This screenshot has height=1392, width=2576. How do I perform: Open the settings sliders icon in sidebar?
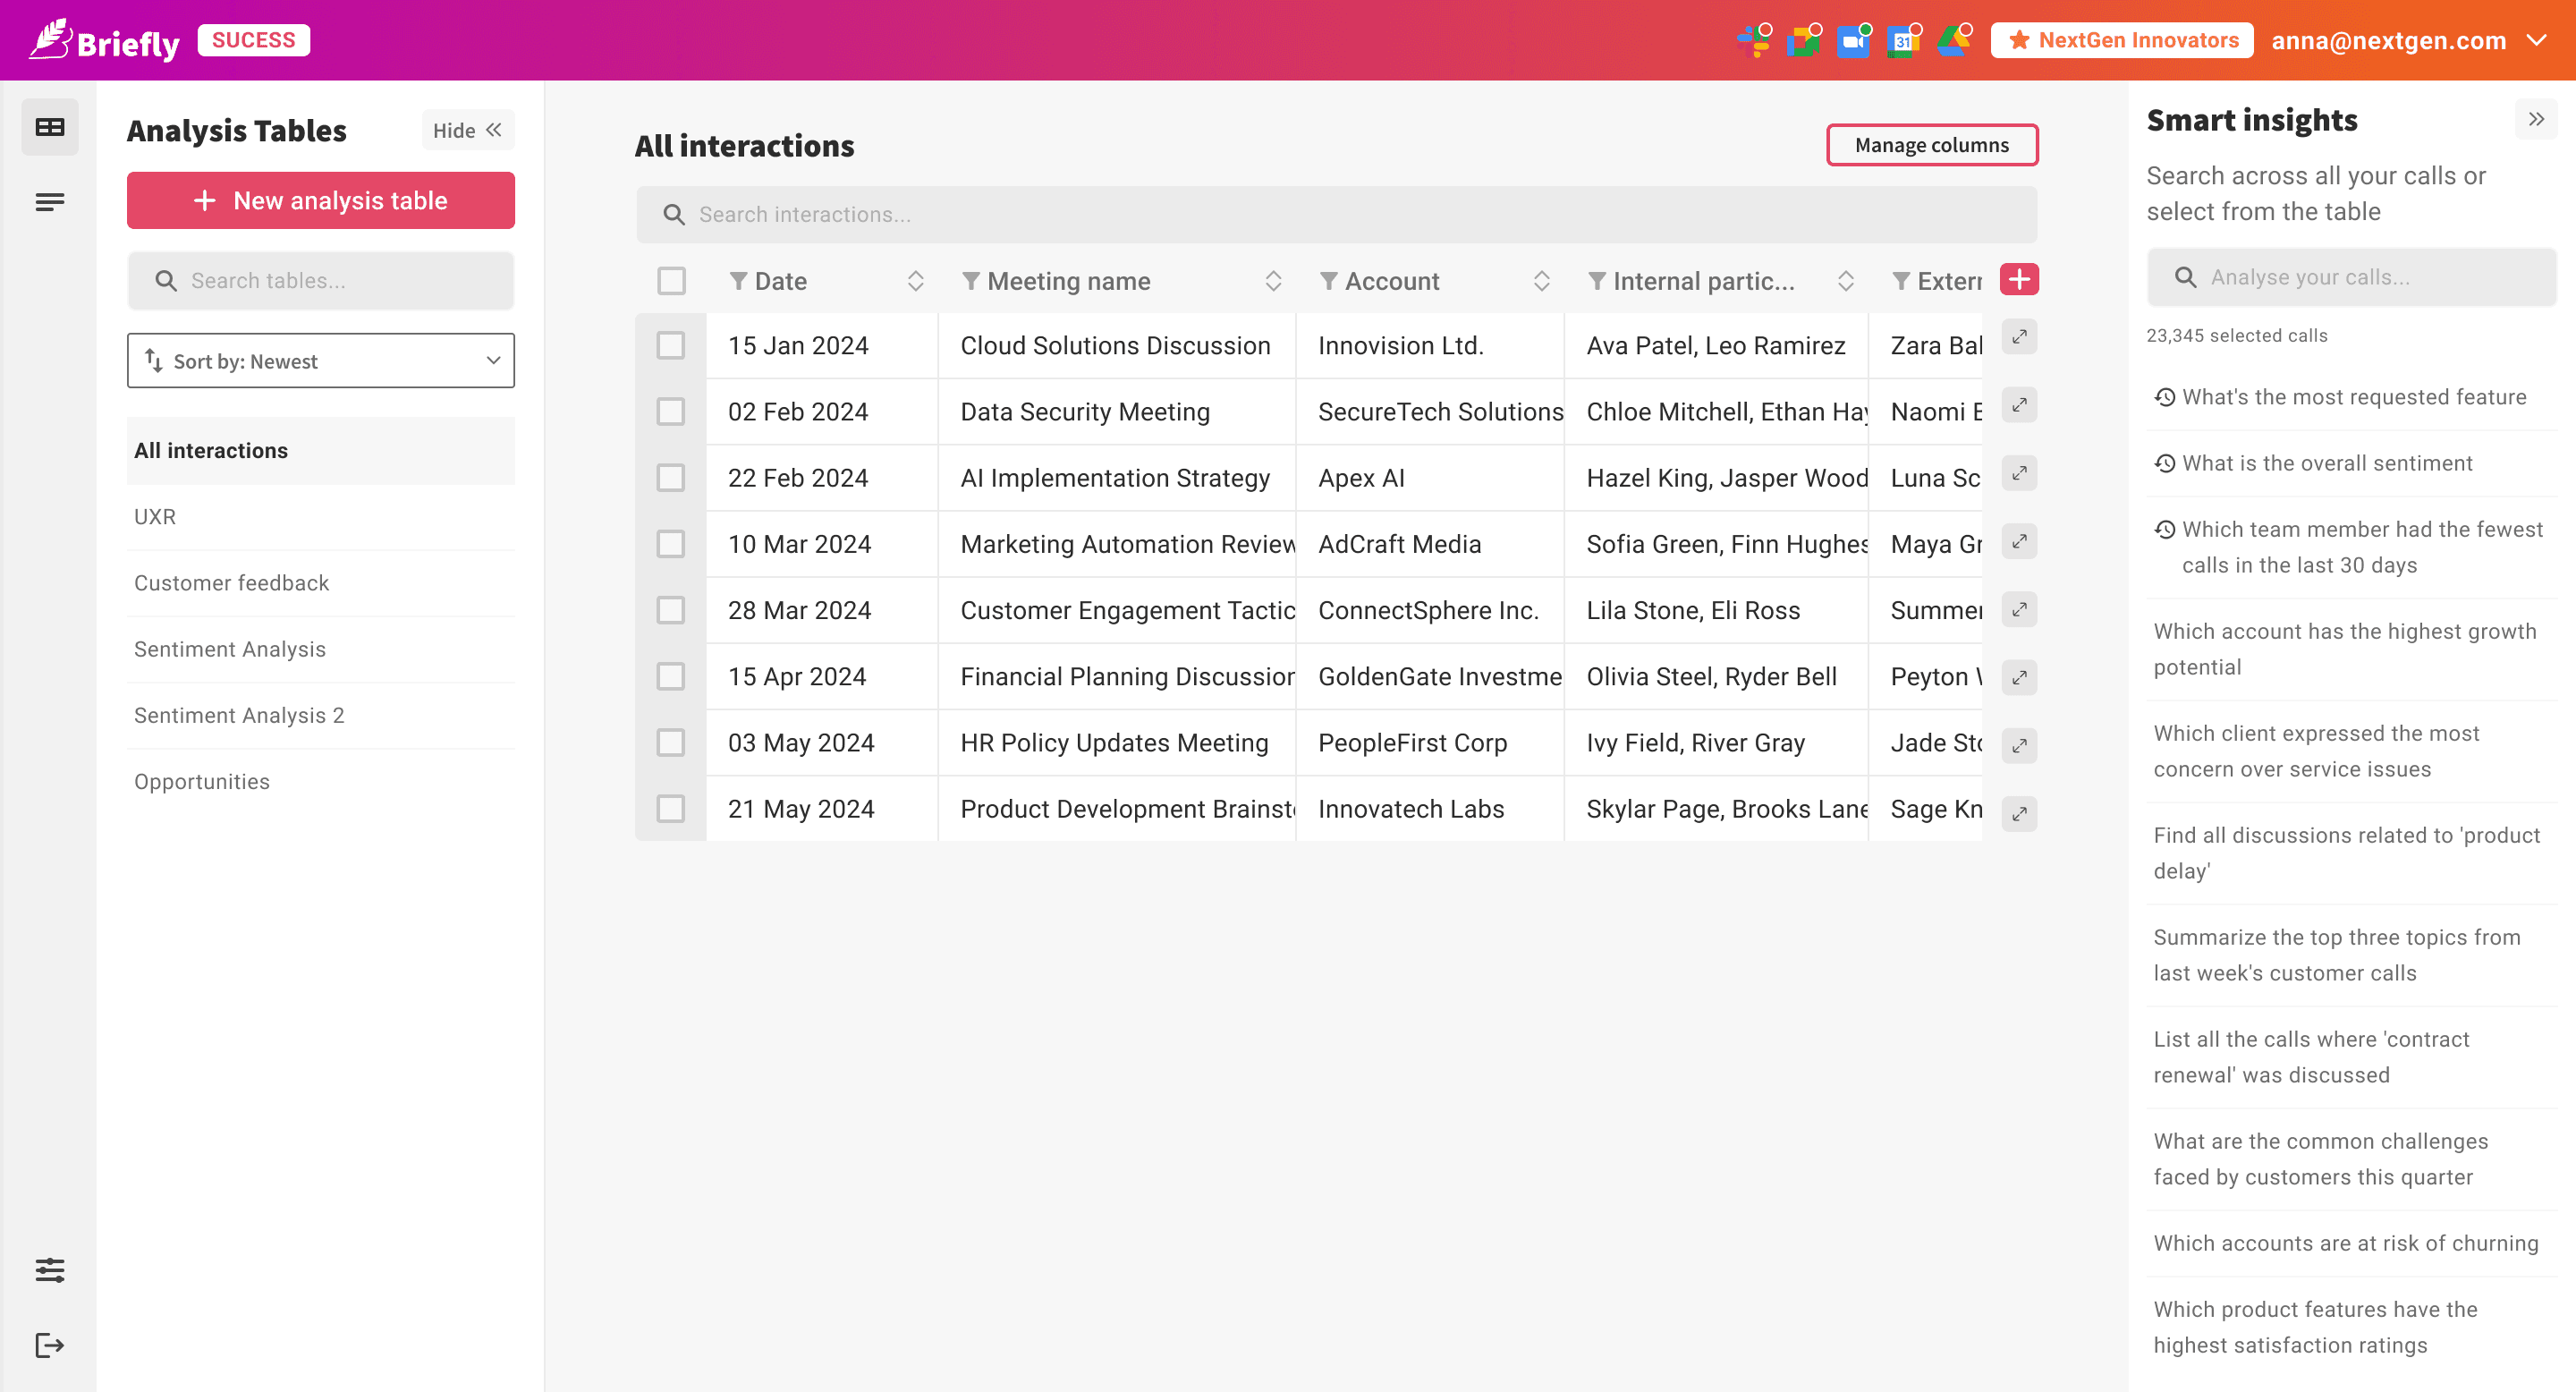[49, 1270]
